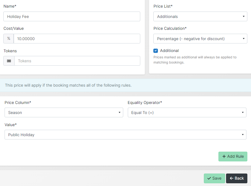Click the ticket icon beside Tokens field

pos(9,61)
